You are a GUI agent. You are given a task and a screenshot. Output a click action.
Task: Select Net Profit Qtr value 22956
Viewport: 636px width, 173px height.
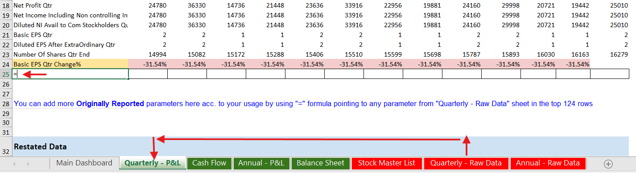point(384,6)
